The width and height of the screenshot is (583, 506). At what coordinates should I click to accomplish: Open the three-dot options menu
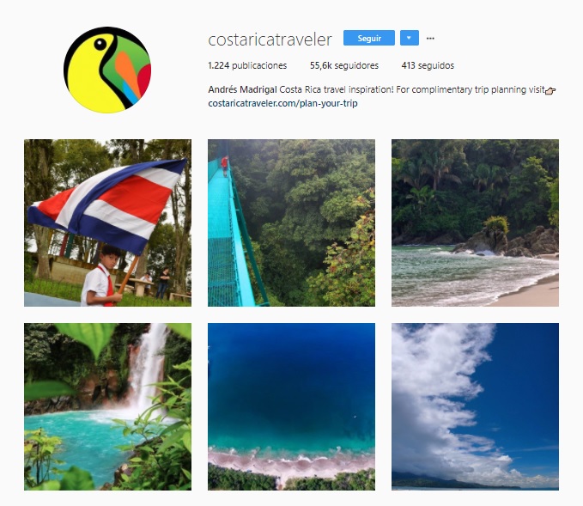430,39
